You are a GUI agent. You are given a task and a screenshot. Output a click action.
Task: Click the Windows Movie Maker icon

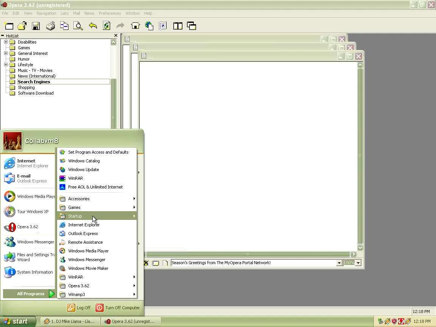pos(62,268)
